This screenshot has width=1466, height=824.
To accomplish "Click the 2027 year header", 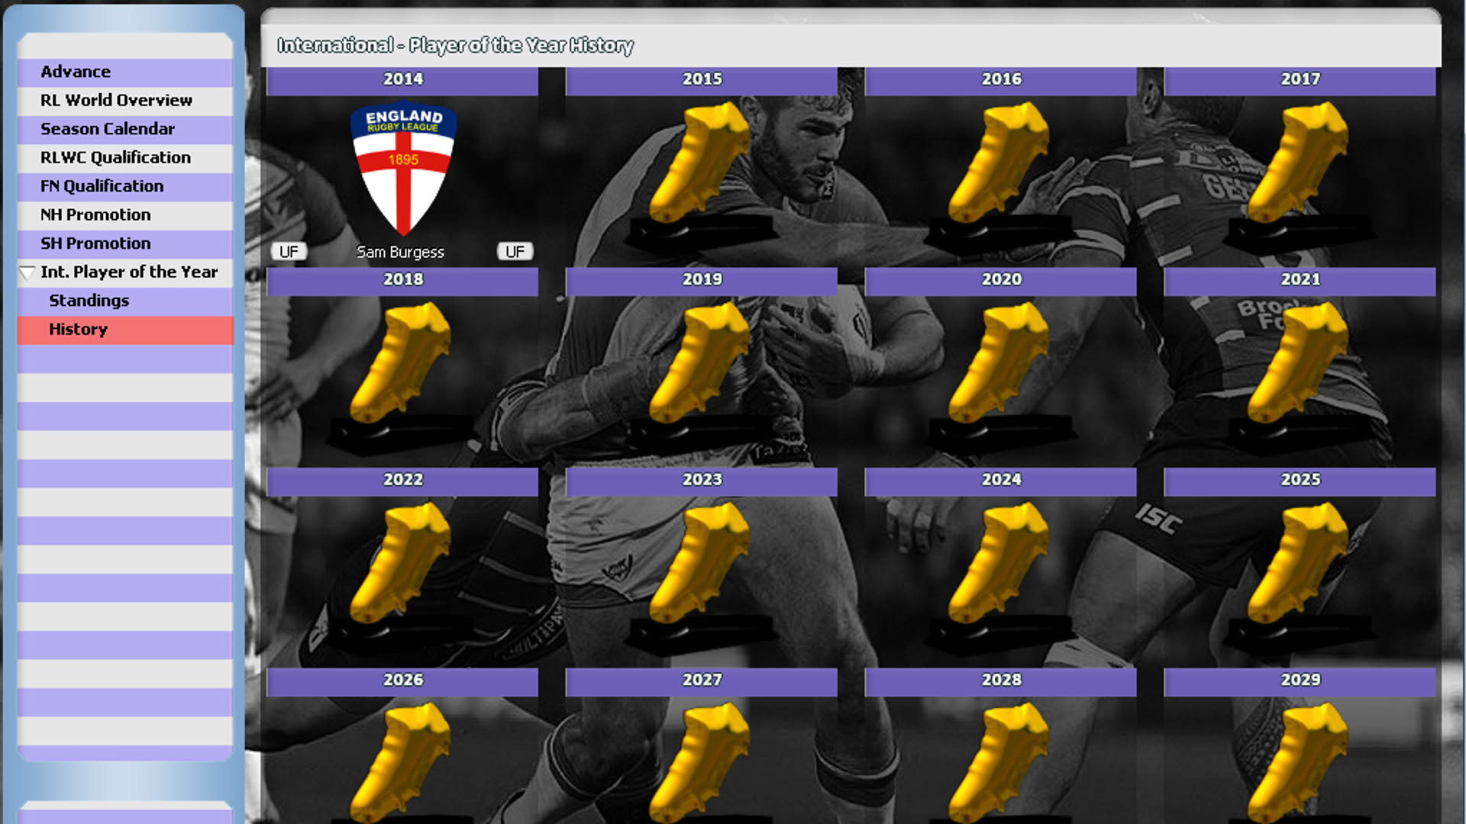I will coord(702,681).
